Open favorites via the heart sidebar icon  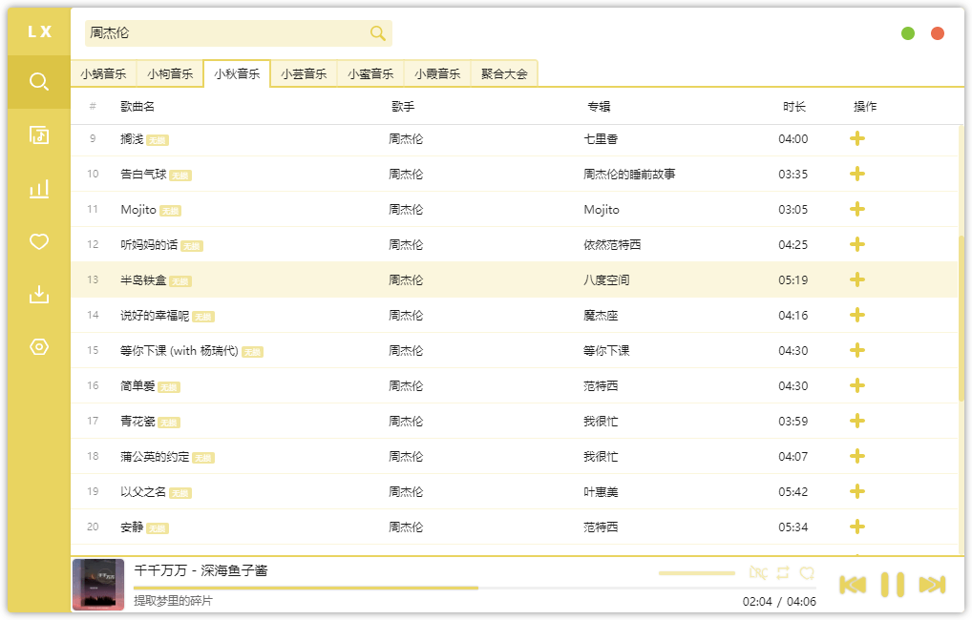(x=38, y=242)
